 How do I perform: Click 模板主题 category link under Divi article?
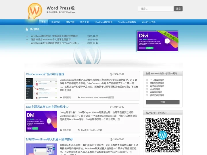point(67,130)
